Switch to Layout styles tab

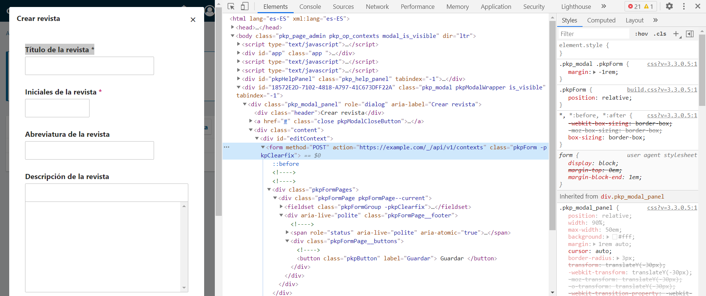(635, 20)
